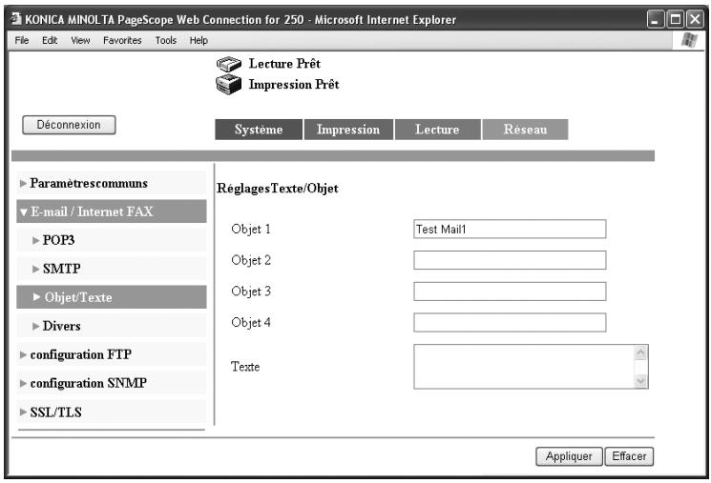Click the Objet 2 label
Screen dimensions: 711x483
251,260
